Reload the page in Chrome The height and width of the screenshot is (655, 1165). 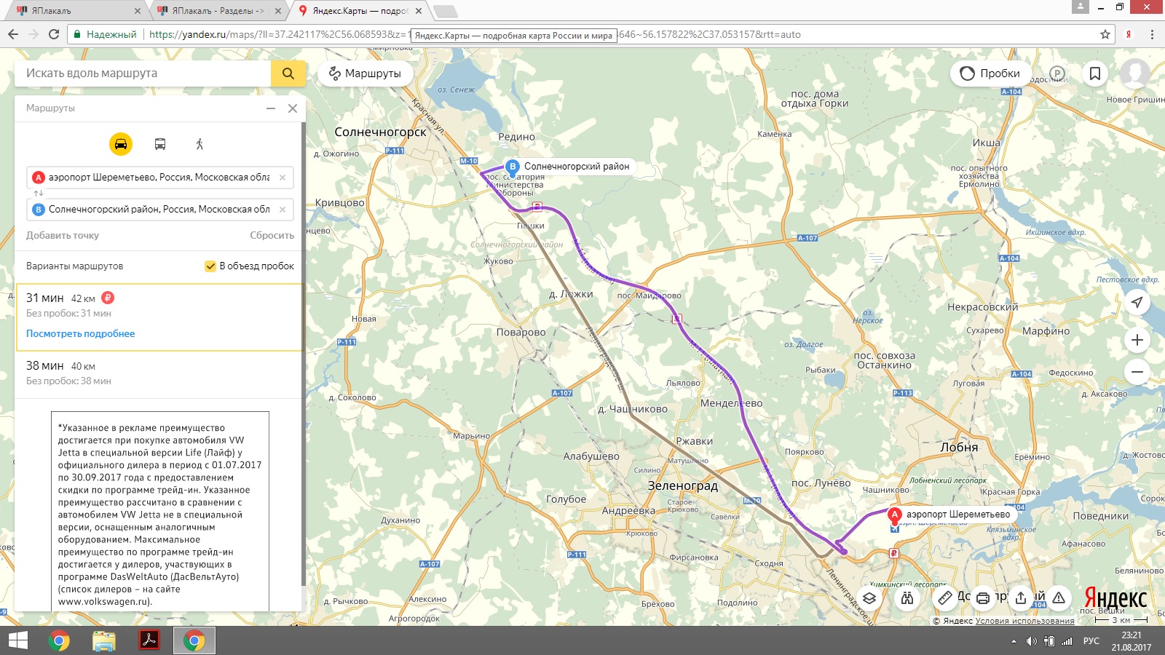tap(53, 34)
